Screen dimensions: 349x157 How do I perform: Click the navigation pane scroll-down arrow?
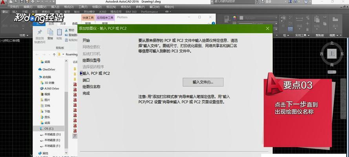point(66,153)
